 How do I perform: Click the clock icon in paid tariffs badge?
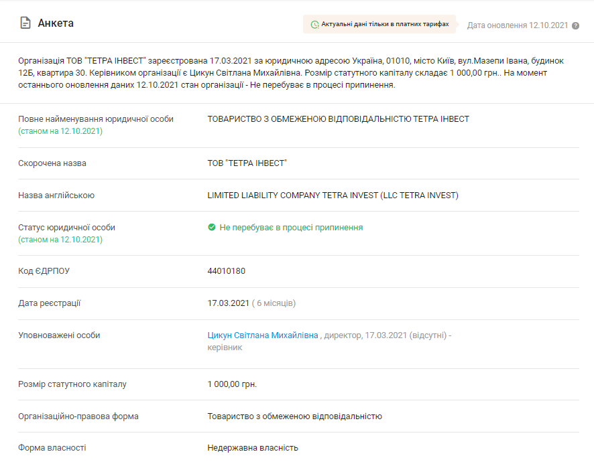tap(314, 25)
